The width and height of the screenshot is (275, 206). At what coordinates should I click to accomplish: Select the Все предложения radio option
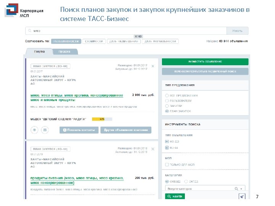pos(167,95)
